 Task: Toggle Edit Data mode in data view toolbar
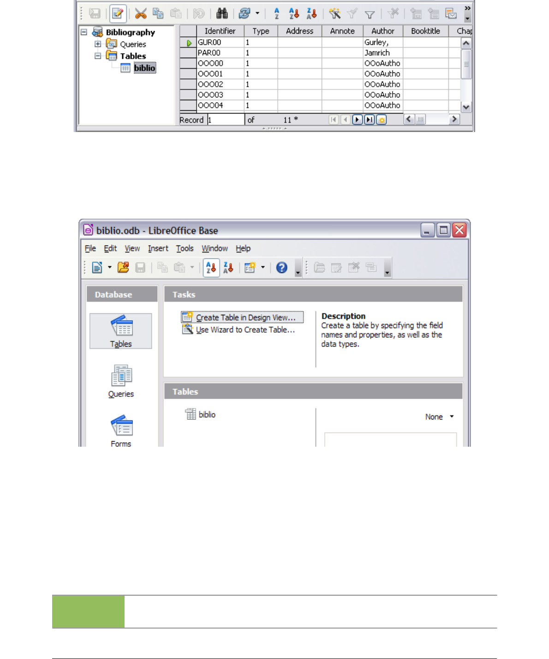tap(118, 14)
